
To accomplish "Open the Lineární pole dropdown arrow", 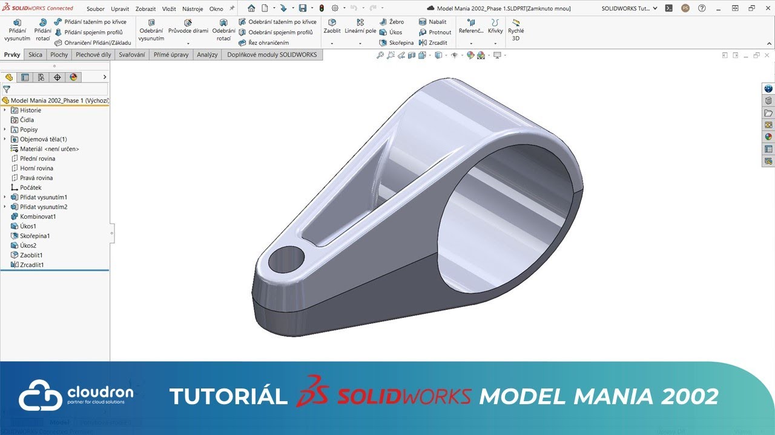I will coord(360,43).
